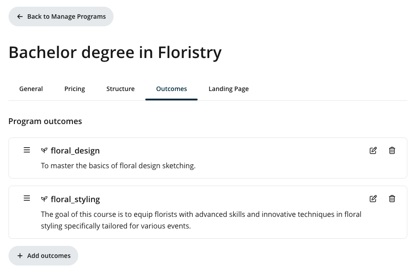Grab the floral_design drag handle
Viewport: 414px width, 274px height.
[27, 150]
